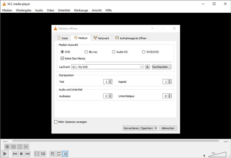
Task: Adjust the volume slider at 0%
Action: pyautogui.click(x=218, y=155)
